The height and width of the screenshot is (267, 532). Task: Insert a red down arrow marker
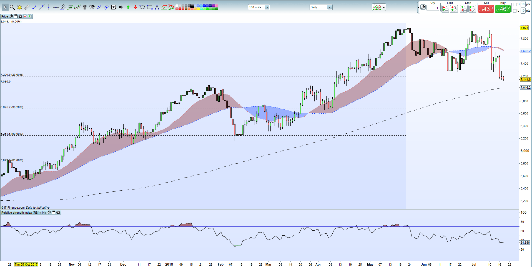[135, 7]
